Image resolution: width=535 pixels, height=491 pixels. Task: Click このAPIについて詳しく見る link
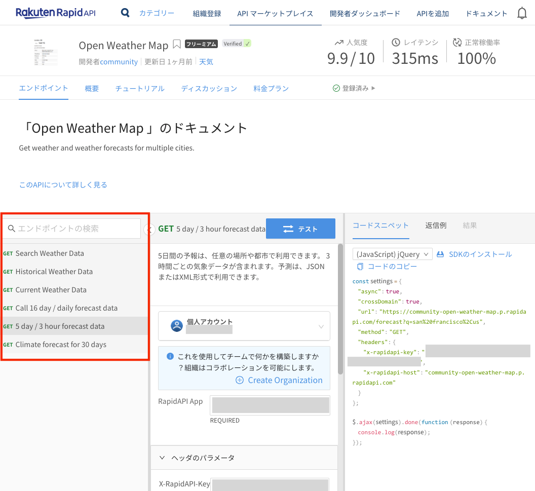click(x=63, y=184)
